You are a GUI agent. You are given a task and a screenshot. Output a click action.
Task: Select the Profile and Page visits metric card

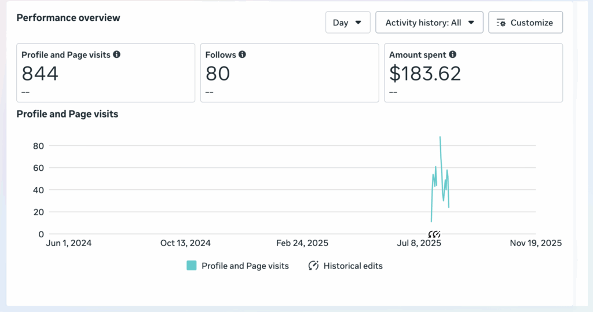(105, 73)
